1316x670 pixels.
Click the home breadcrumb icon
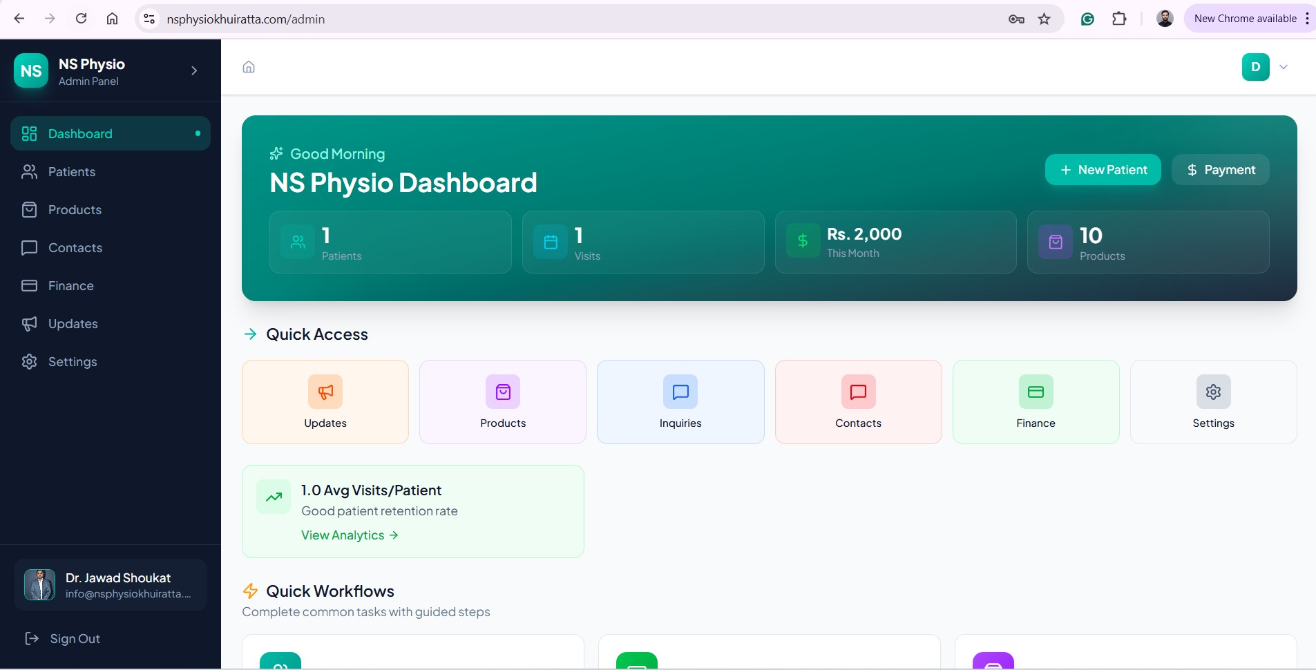pos(249,67)
